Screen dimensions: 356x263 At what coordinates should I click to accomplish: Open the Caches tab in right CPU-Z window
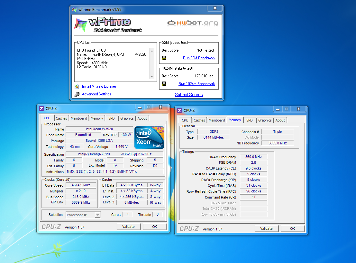199,120
